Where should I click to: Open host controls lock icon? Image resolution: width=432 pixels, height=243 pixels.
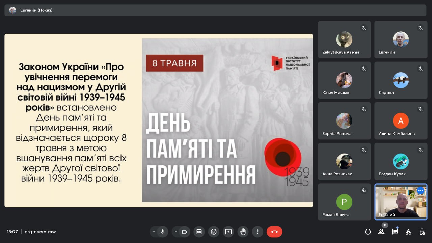pos(422,232)
